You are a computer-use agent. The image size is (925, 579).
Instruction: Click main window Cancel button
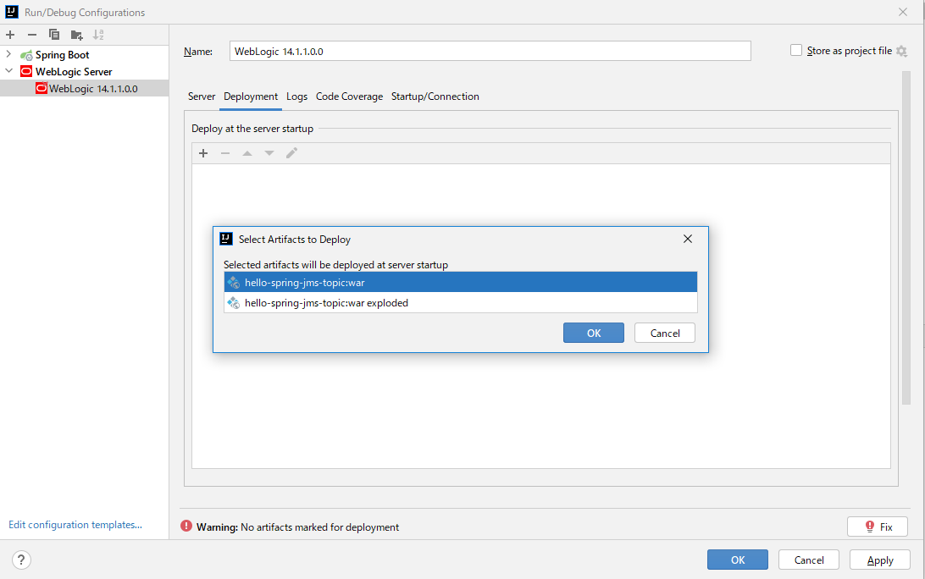(809, 560)
